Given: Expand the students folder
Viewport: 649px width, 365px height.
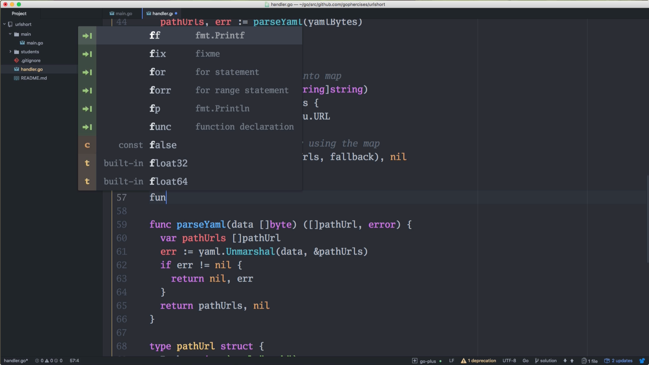Looking at the screenshot, I should (x=10, y=52).
